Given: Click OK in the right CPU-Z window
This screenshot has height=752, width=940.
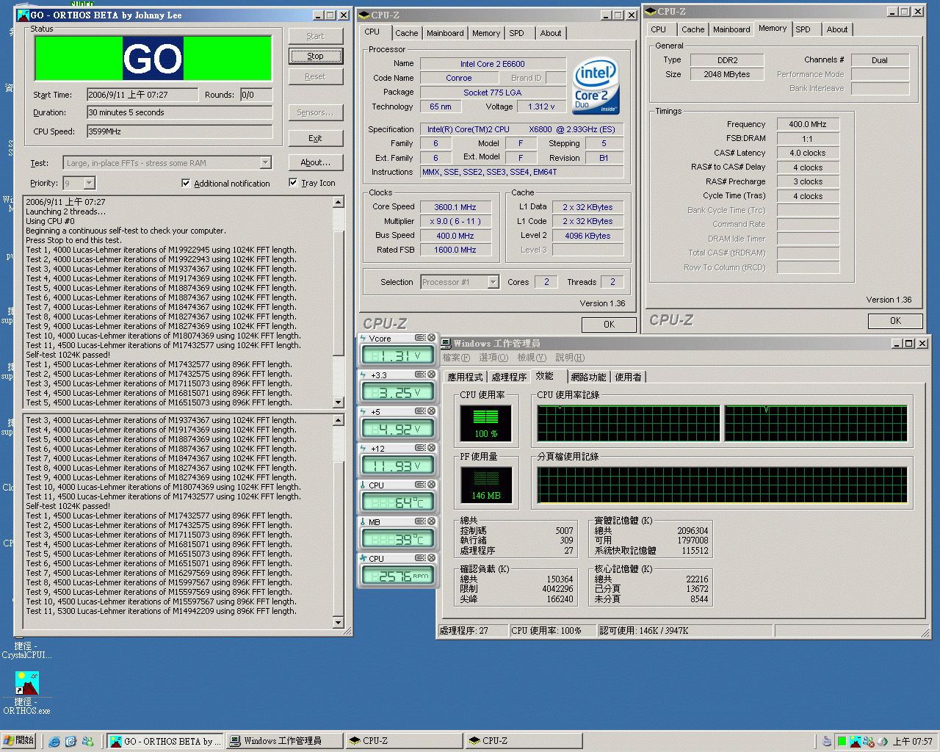Looking at the screenshot, I should (895, 320).
